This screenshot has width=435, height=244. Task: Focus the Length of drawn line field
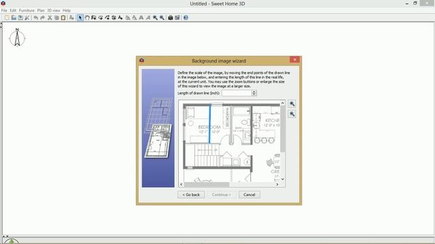(237, 94)
